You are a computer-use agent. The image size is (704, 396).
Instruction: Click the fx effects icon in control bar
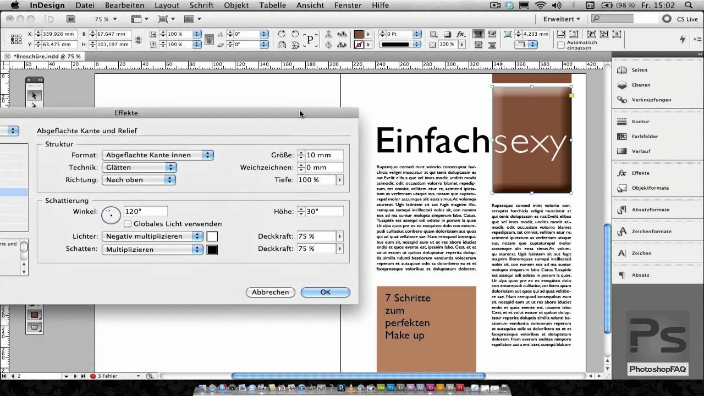[x=461, y=34]
